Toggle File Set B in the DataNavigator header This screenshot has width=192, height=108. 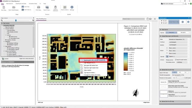(x=164, y=23)
